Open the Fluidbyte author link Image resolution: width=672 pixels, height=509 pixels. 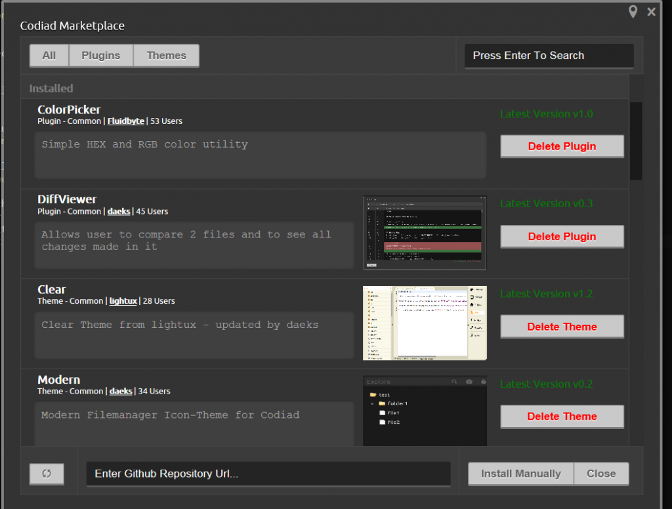125,121
